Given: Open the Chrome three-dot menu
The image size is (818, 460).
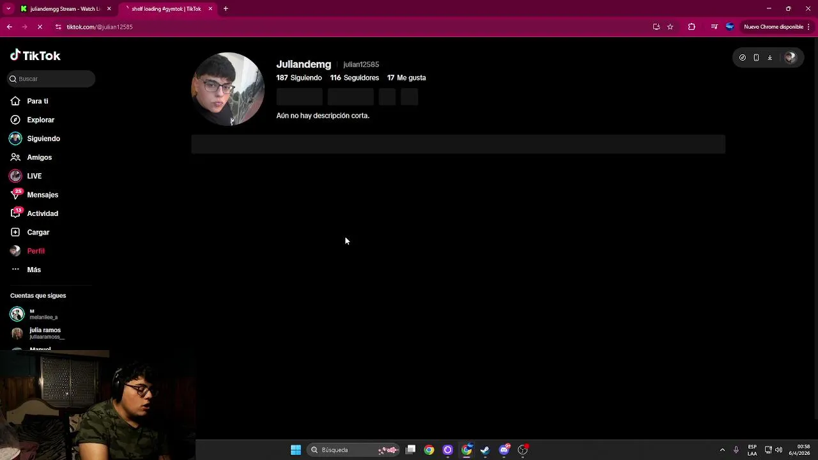Looking at the screenshot, I should coord(809,27).
